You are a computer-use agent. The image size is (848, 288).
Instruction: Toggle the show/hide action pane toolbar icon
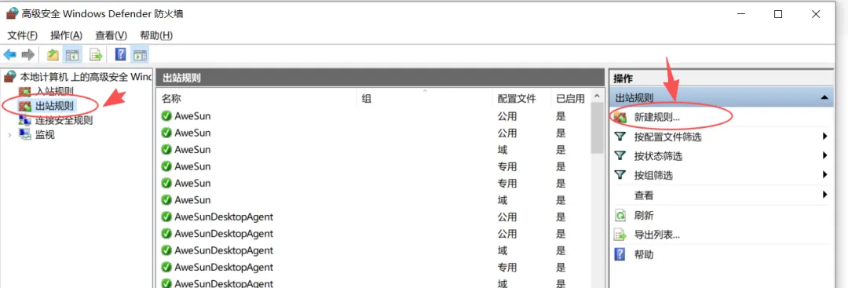click(x=140, y=55)
